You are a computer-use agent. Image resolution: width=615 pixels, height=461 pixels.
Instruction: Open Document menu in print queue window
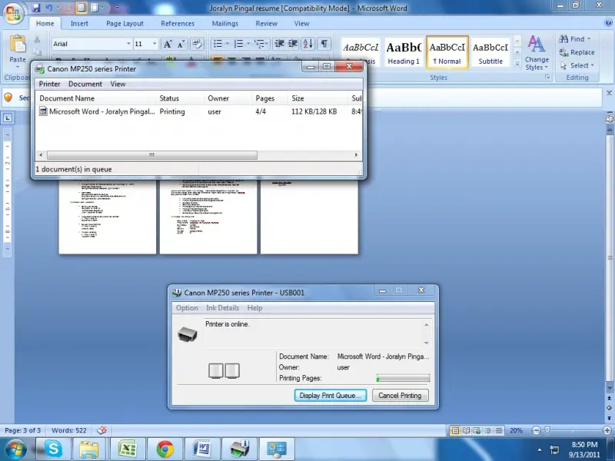pyautogui.click(x=85, y=84)
